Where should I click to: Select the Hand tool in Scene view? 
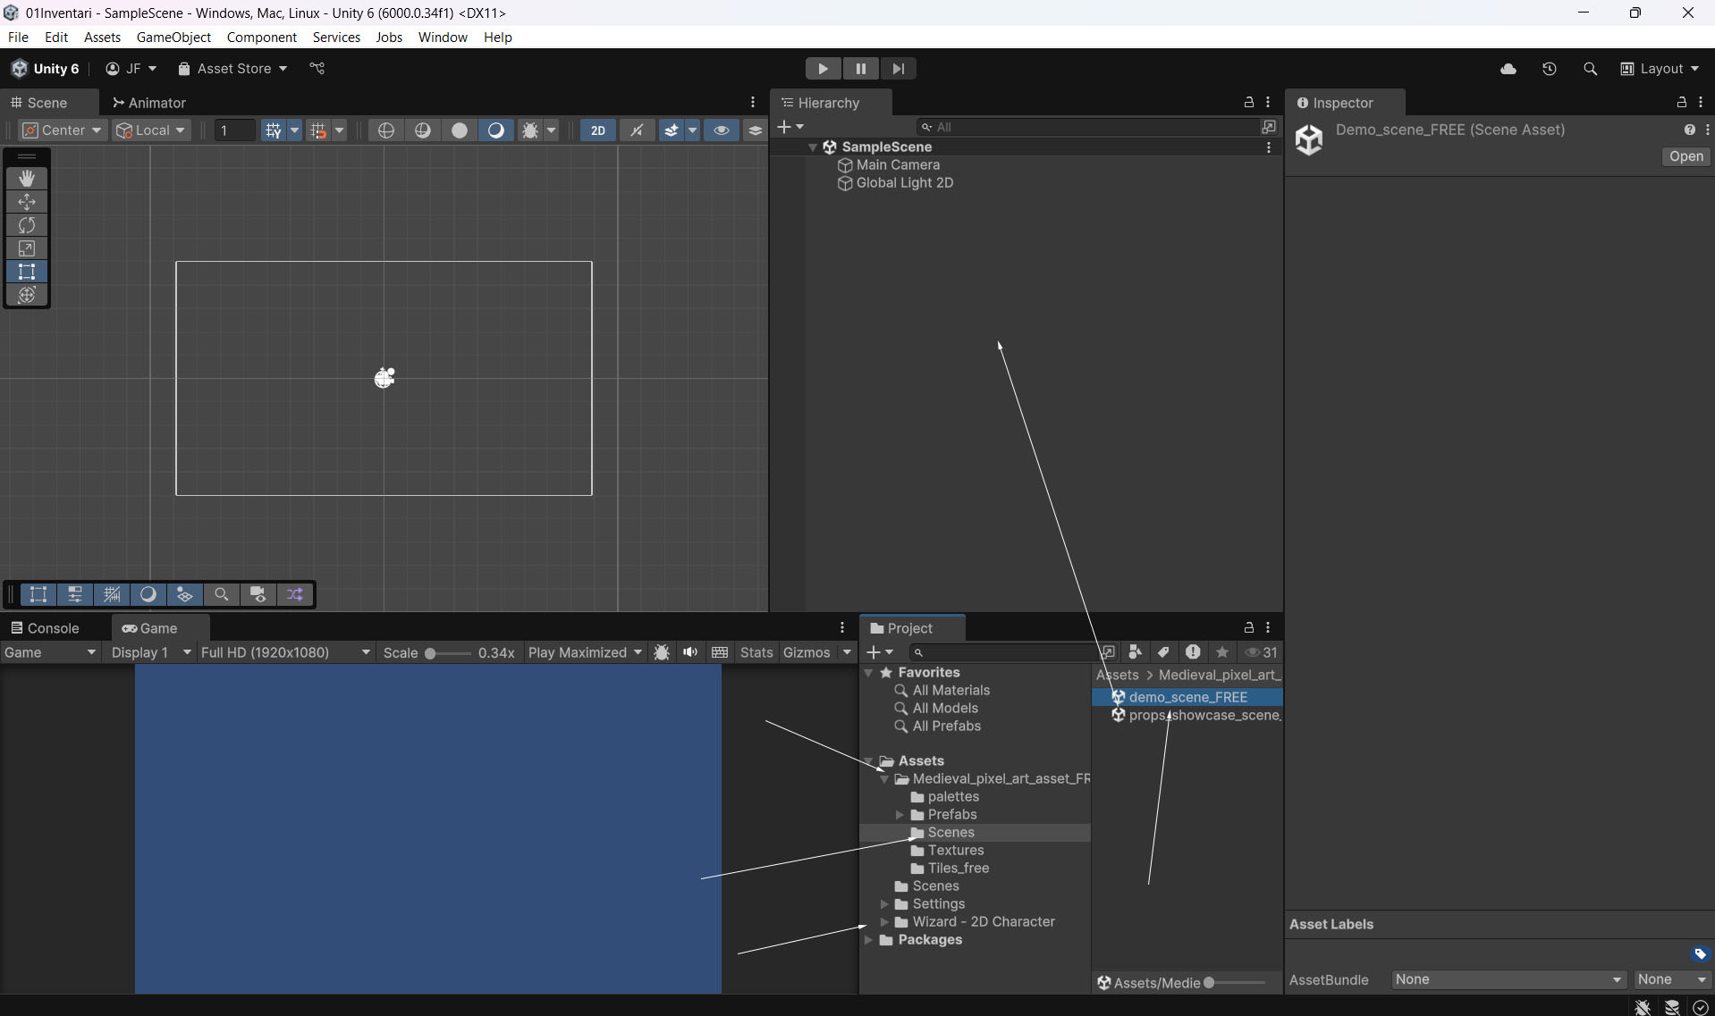pos(27,179)
